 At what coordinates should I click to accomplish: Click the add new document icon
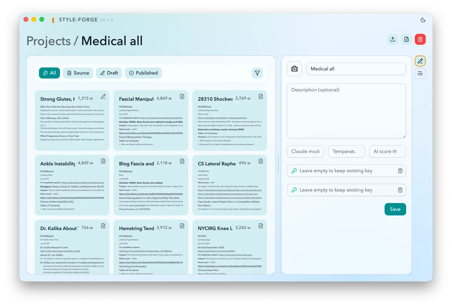click(x=407, y=39)
